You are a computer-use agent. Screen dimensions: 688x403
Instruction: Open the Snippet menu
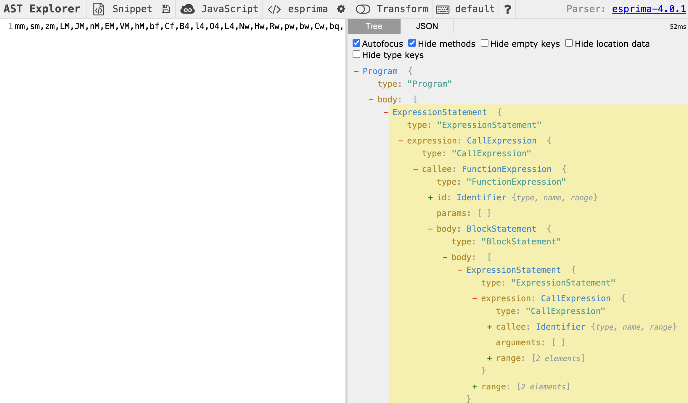132,9
